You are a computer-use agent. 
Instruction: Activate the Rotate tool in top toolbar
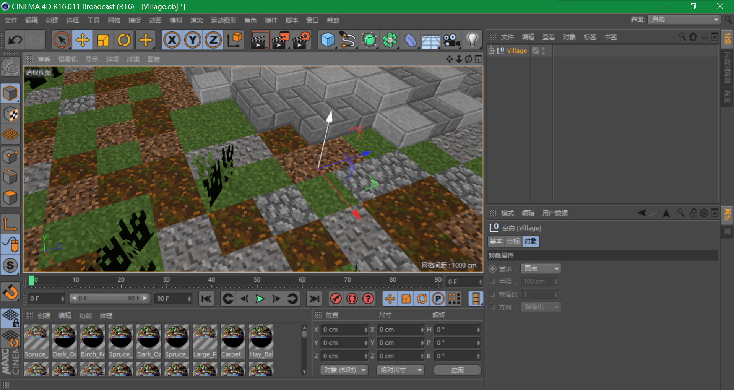click(x=124, y=40)
